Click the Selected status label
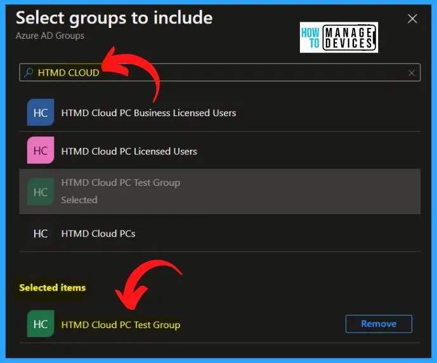Screen dimensions: 437x363 (79, 200)
